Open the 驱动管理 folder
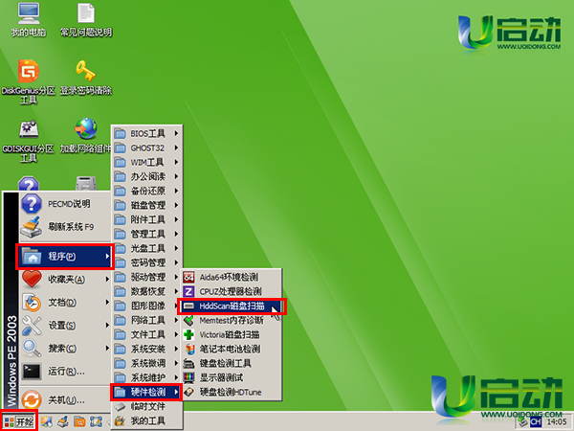The width and height of the screenshot is (574, 431). (x=146, y=277)
